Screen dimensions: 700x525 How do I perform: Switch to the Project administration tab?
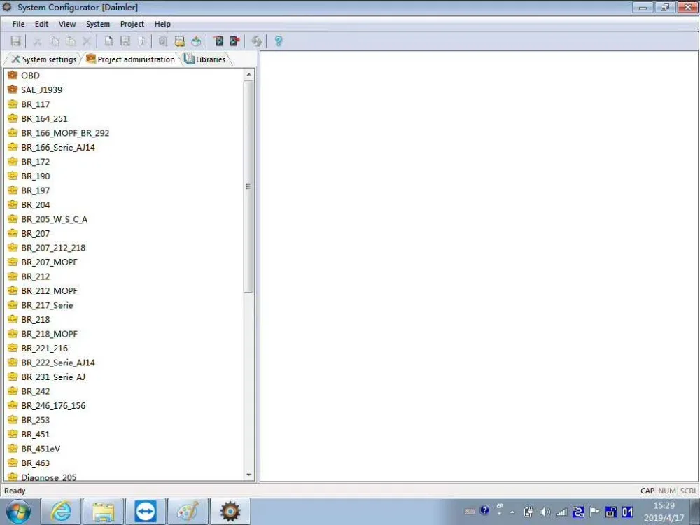[x=130, y=59]
